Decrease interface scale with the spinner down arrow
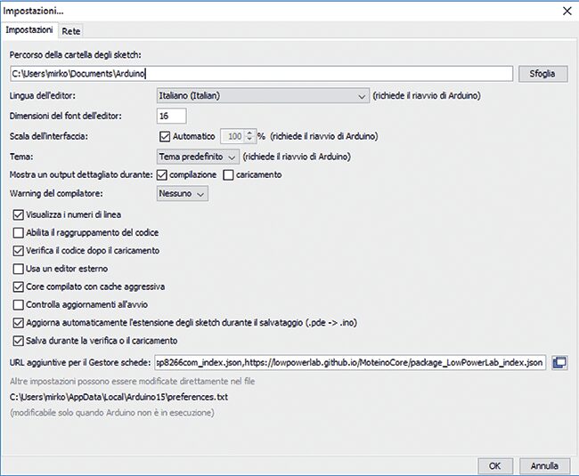Image resolution: width=579 pixels, height=476 pixels. [250, 140]
